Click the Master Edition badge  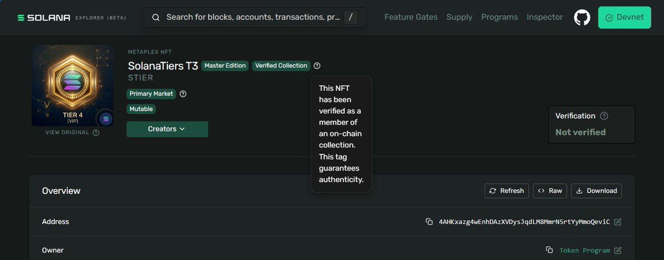click(225, 66)
